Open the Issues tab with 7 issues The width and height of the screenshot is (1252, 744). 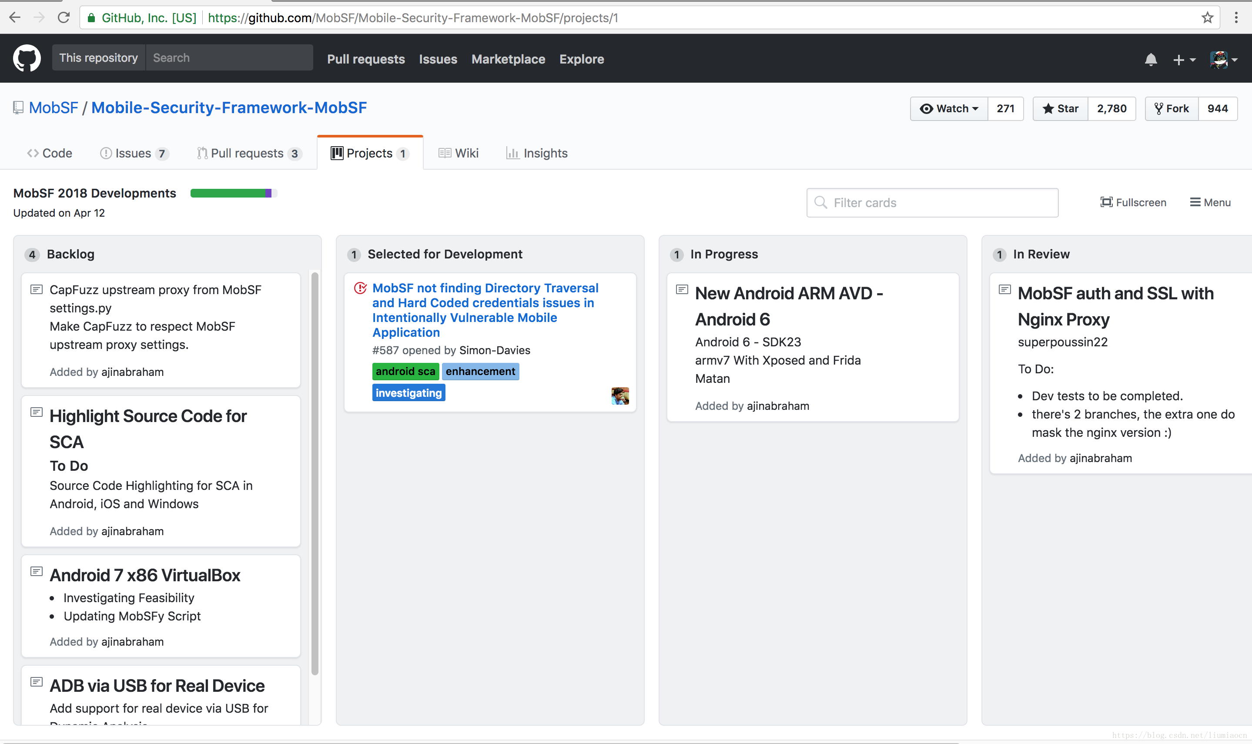(134, 153)
